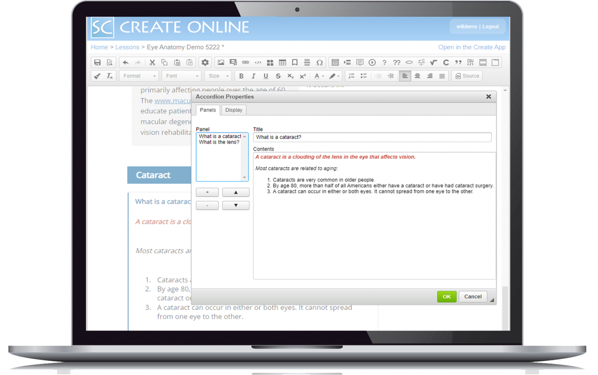
Task: Toggle justified alignment
Action: coord(442,76)
